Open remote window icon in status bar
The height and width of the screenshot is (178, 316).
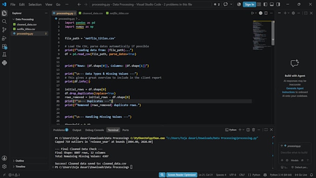[x=4, y=175]
